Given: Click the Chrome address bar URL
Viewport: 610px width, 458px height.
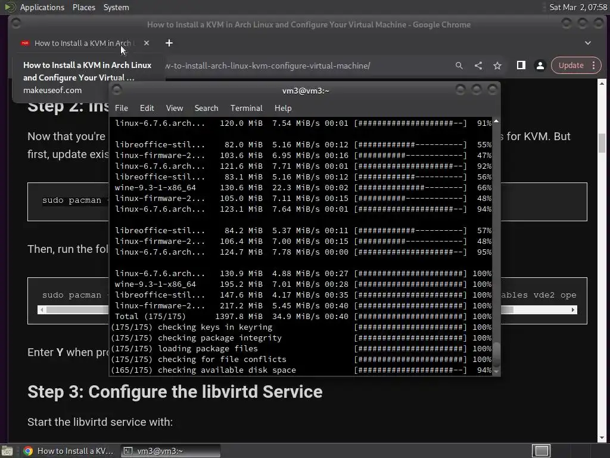Looking at the screenshot, I should [x=268, y=66].
